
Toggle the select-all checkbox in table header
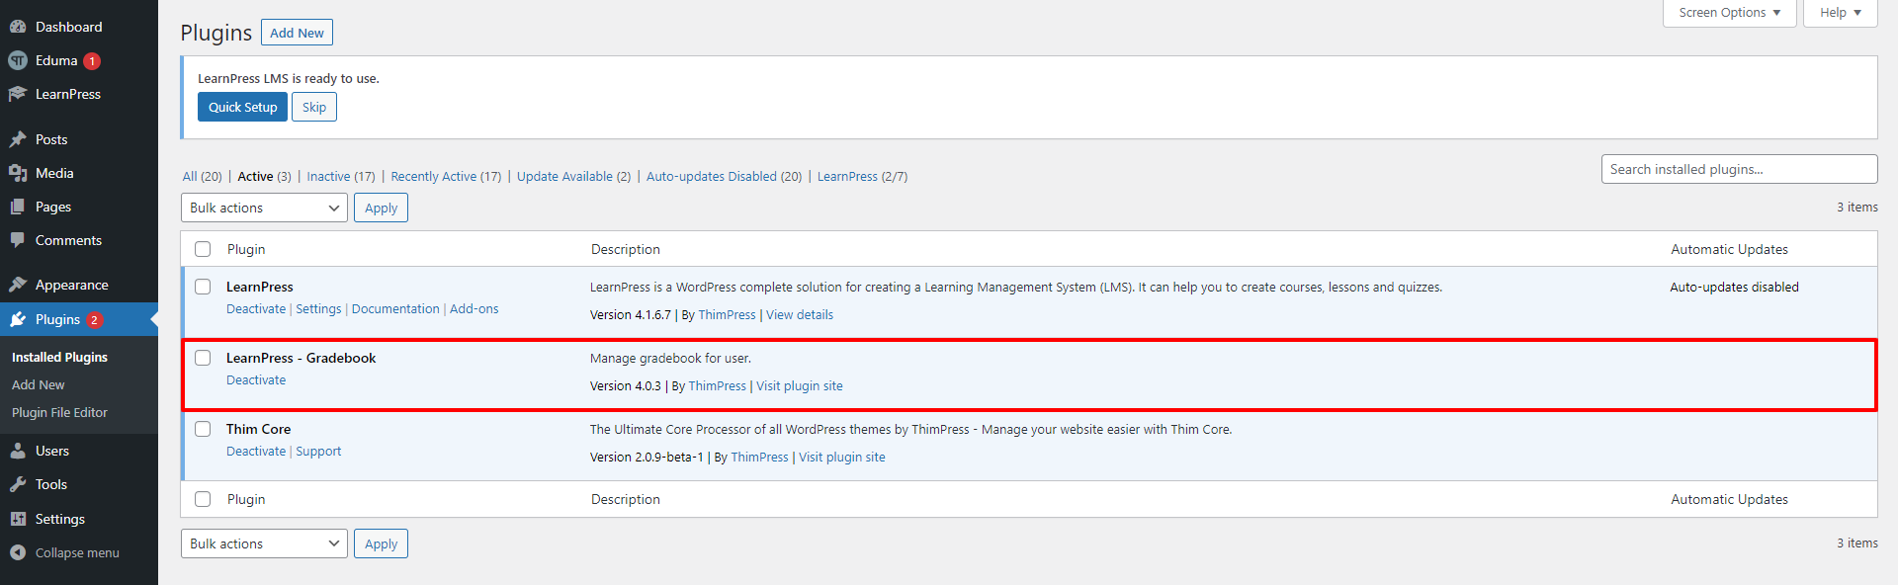pyautogui.click(x=203, y=249)
